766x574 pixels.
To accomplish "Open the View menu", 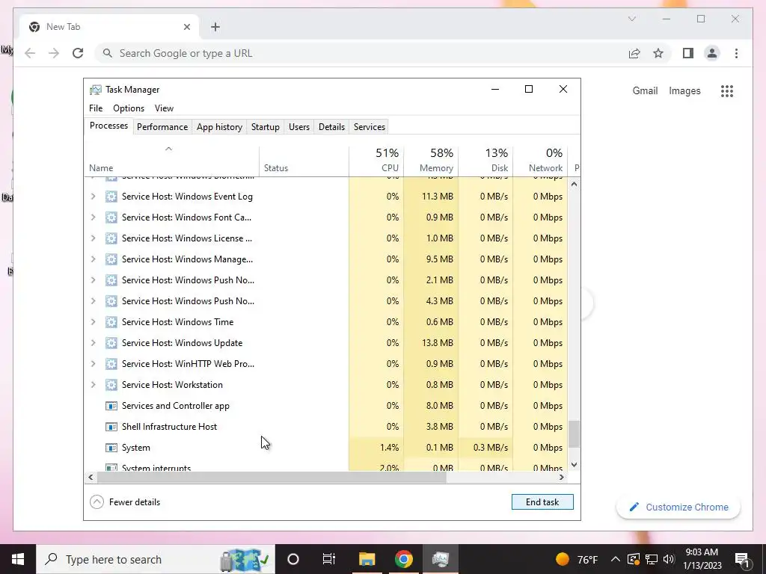I will (x=164, y=108).
